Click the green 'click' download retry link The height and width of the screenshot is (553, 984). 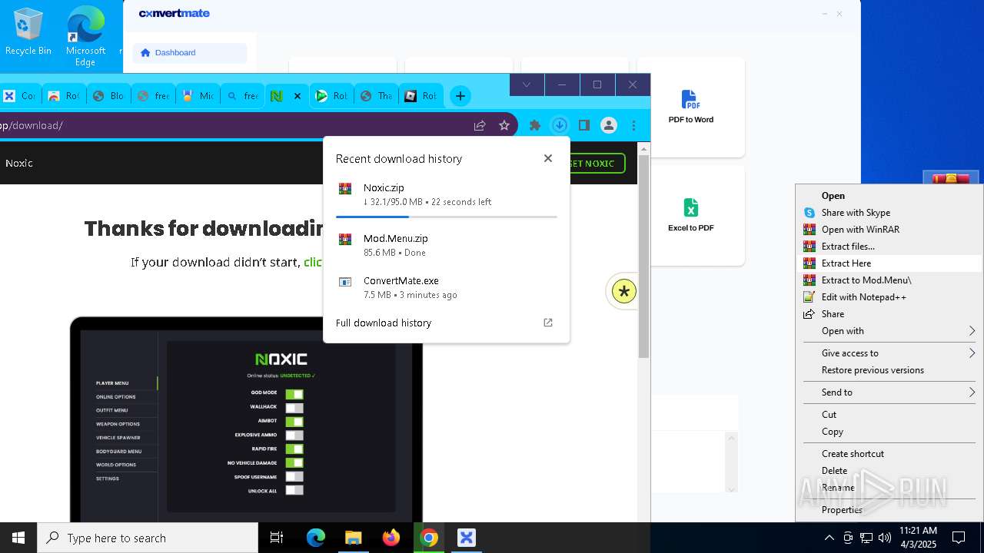coord(313,263)
